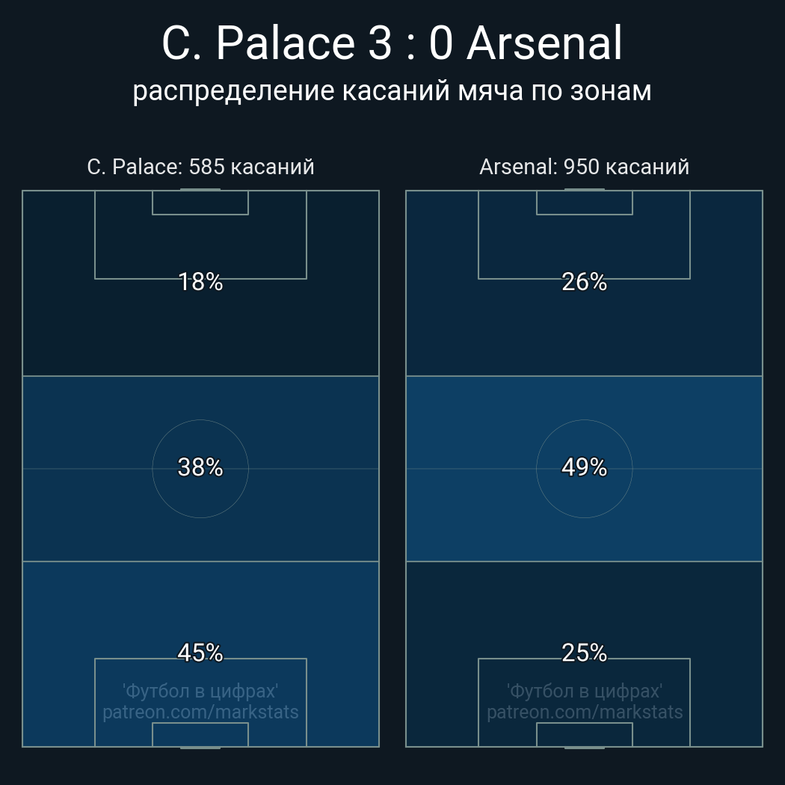The image size is (785, 785).
Task: Click the subtitle "распределение касаний мяча по зонам"
Action: (x=392, y=90)
